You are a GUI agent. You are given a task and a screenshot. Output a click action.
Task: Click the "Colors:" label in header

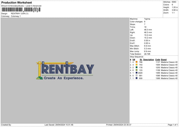(x=166, y=5)
